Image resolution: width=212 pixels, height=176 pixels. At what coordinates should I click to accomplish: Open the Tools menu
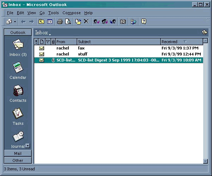click(54, 13)
